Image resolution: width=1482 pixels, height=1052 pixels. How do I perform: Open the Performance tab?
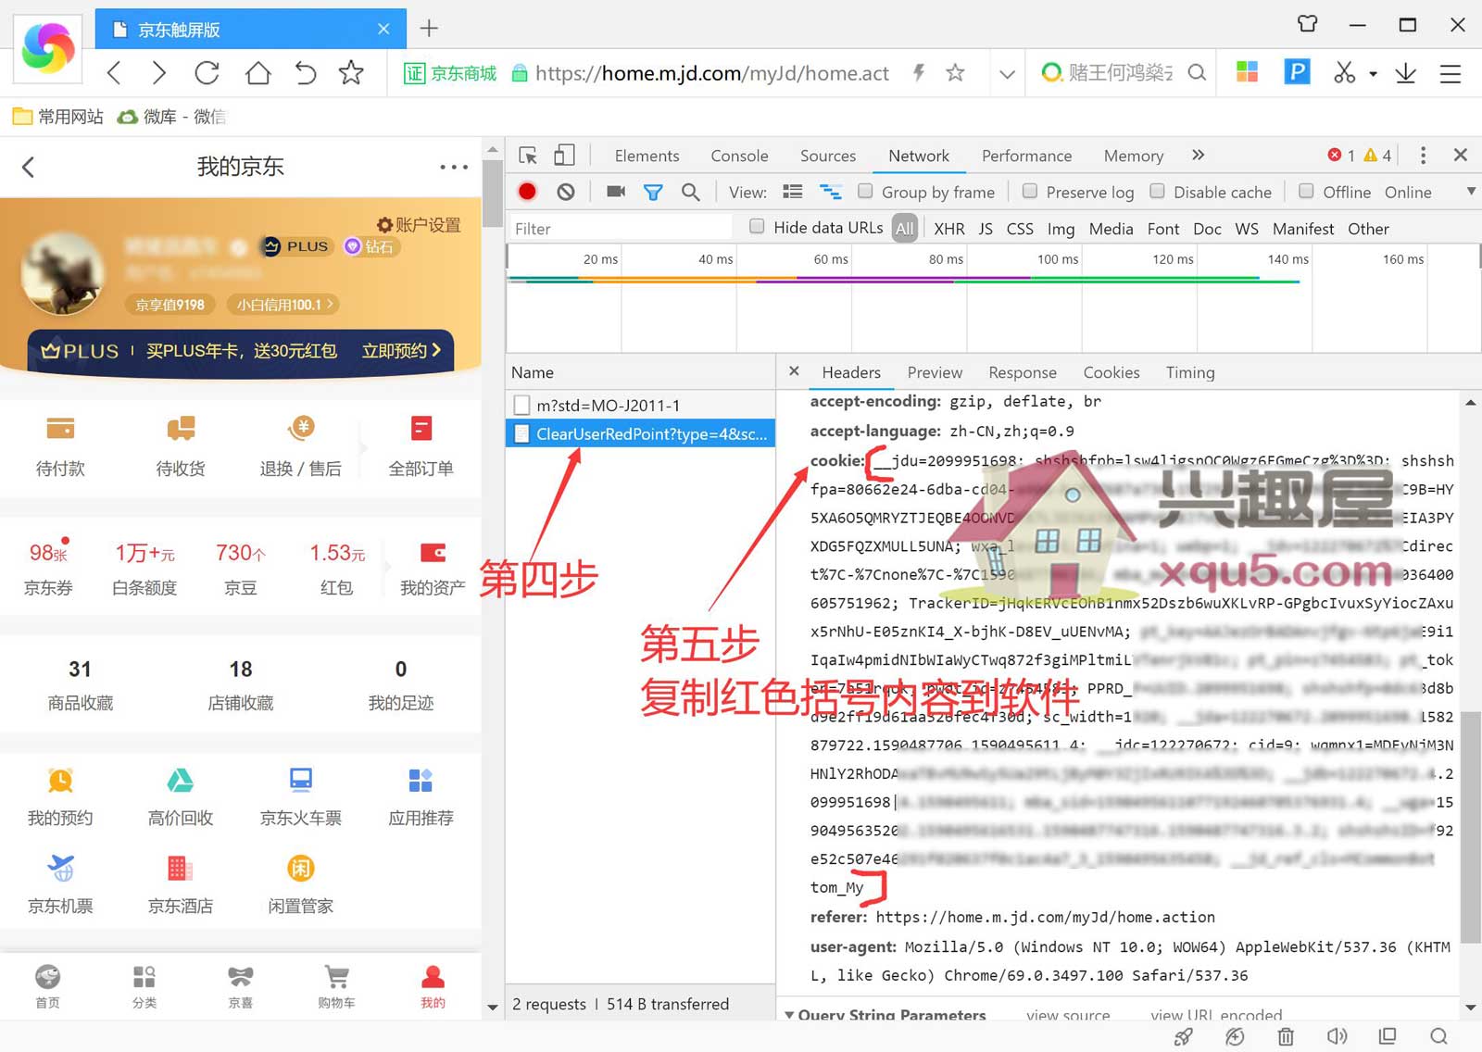coord(1026,156)
